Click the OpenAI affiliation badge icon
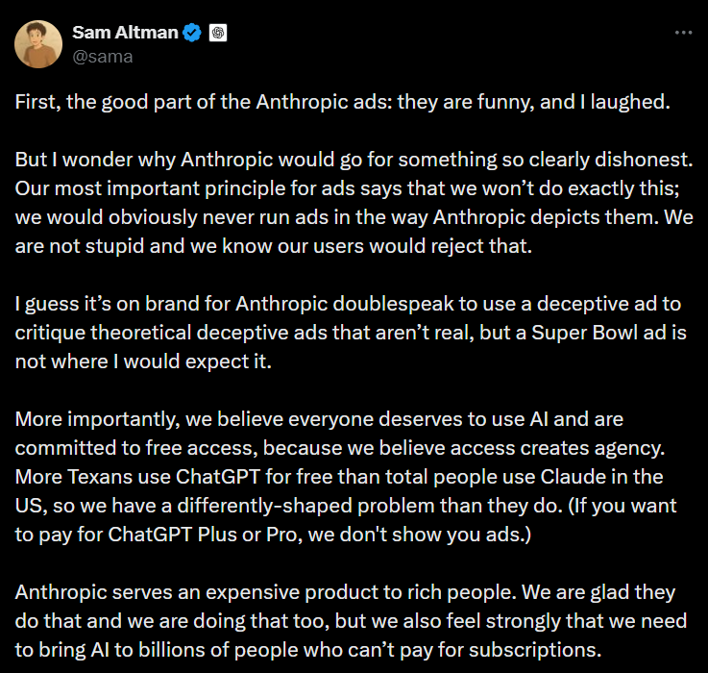The image size is (708, 673). click(x=218, y=33)
